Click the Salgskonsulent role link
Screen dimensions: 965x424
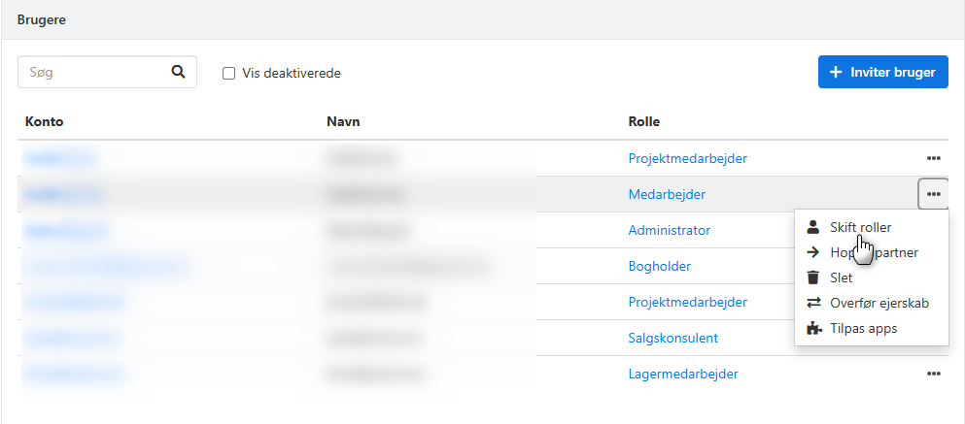click(x=672, y=338)
